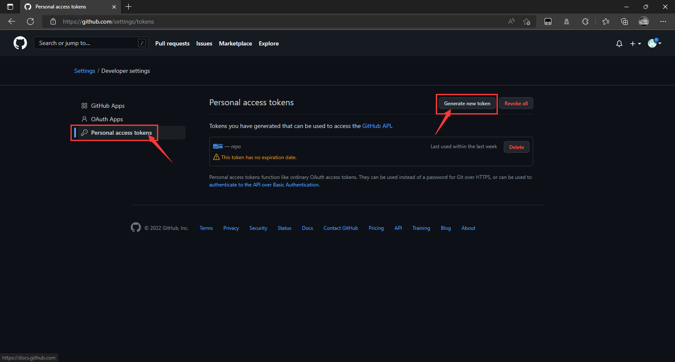Go to Marketplace in header
The image size is (675, 362).
click(x=235, y=43)
